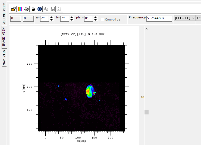Click the printer icon

[x=27, y=9]
